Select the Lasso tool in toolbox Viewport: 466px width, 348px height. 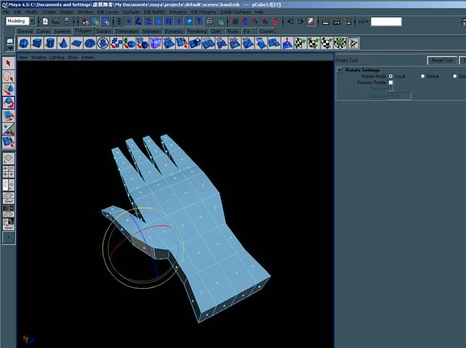tap(9, 77)
